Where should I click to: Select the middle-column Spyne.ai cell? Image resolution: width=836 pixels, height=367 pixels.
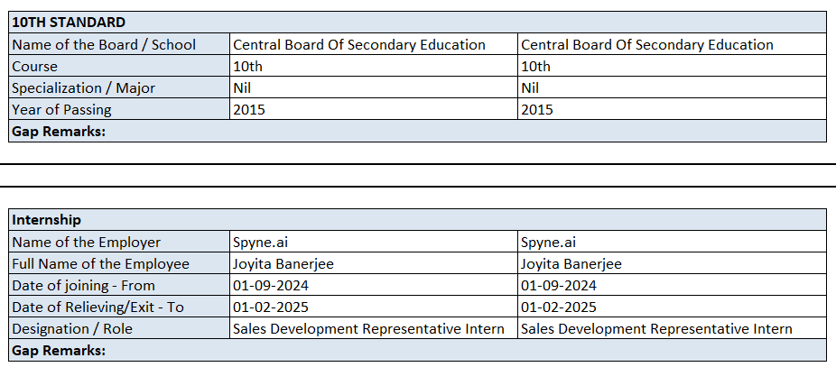pos(261,242)
